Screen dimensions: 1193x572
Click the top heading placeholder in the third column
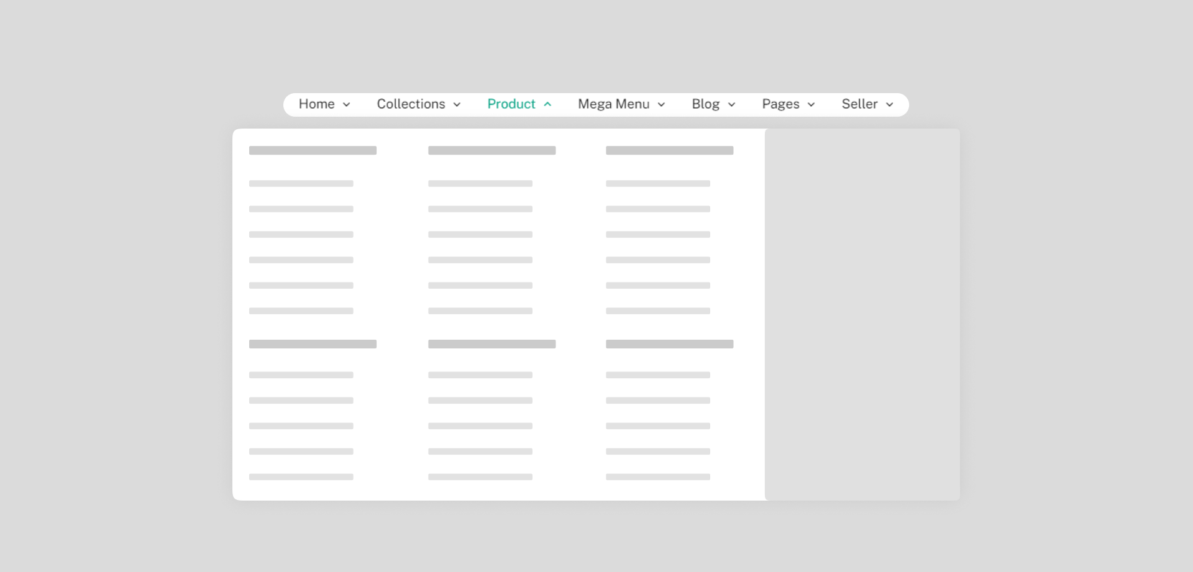669,150
